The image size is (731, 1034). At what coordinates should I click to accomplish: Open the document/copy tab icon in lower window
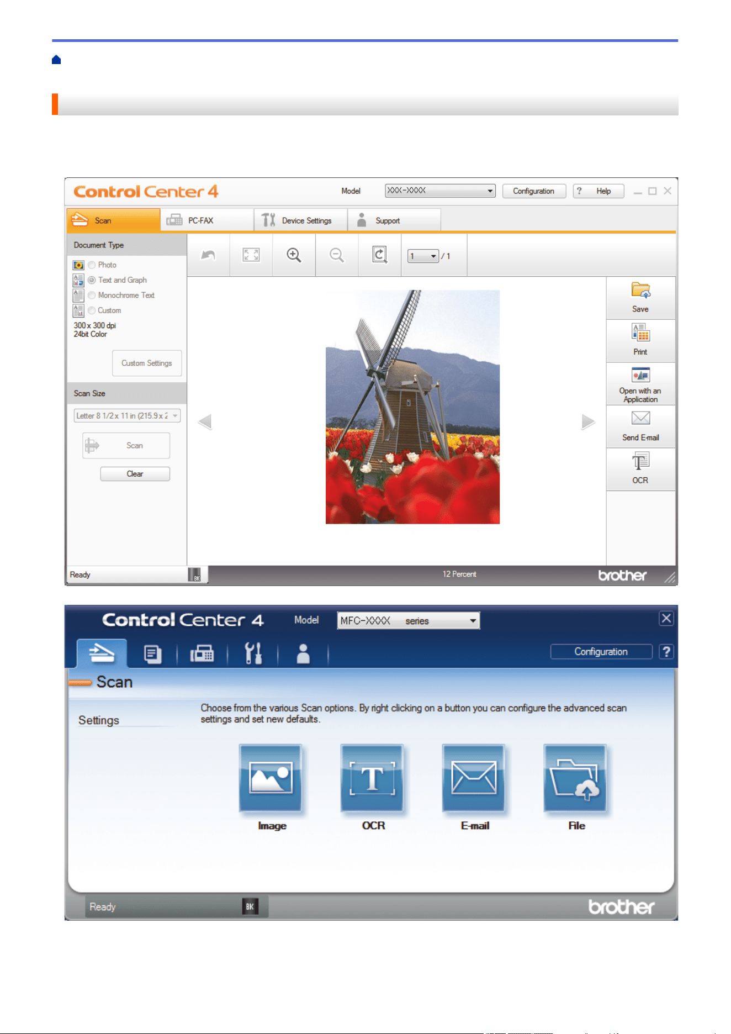point(152,654)
